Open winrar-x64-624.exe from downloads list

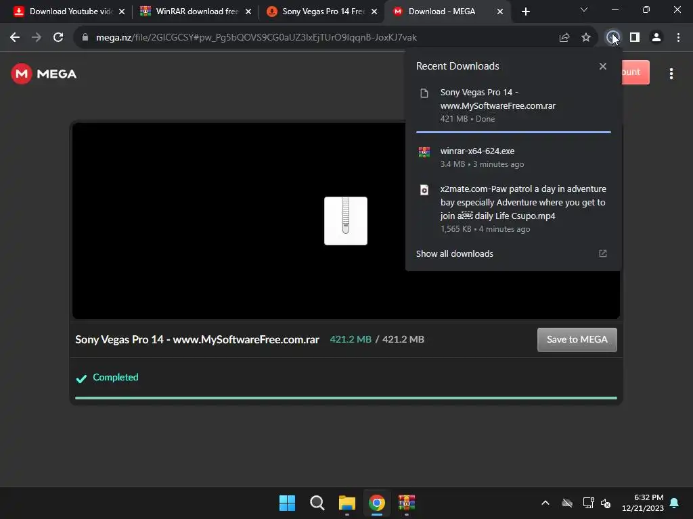pos(513,157)
